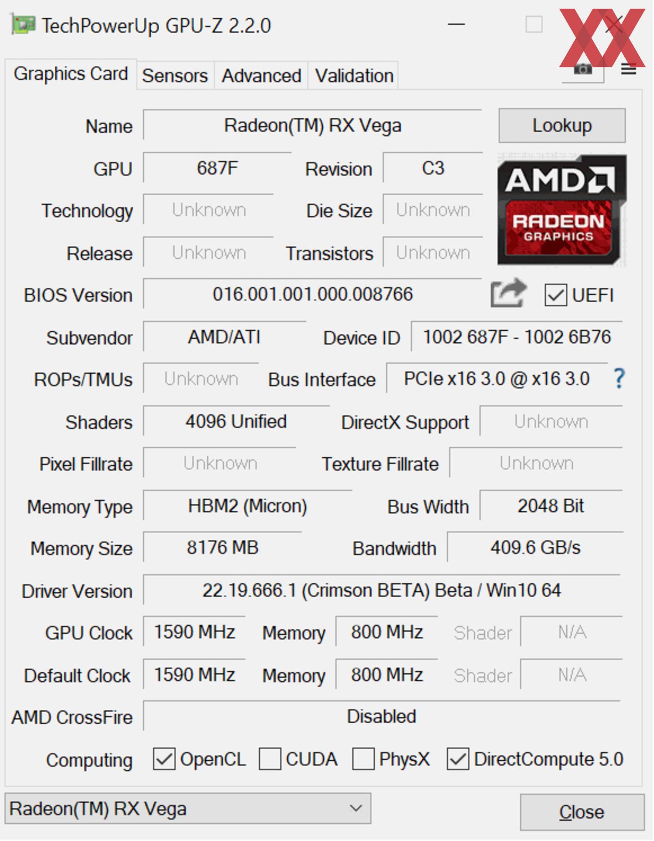Toggle the CUDA checkbox
This screenshot has width=654, height=841.
pyautogui.click(x=270, y=759)
